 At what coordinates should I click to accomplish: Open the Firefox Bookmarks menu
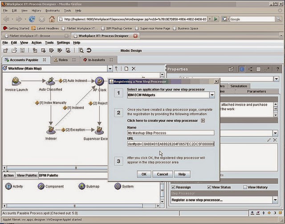tap(53, 11)
